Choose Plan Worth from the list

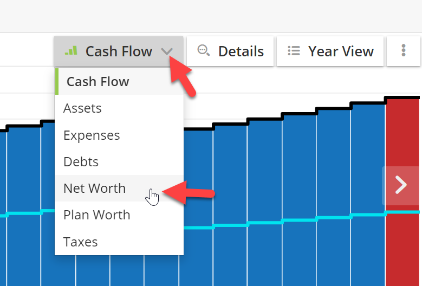[96, 214]
